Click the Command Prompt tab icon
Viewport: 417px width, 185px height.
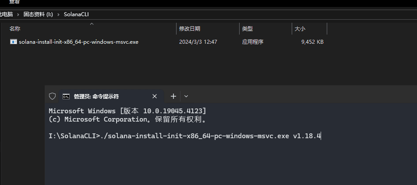pyautogui.click(x=66, y=96)
